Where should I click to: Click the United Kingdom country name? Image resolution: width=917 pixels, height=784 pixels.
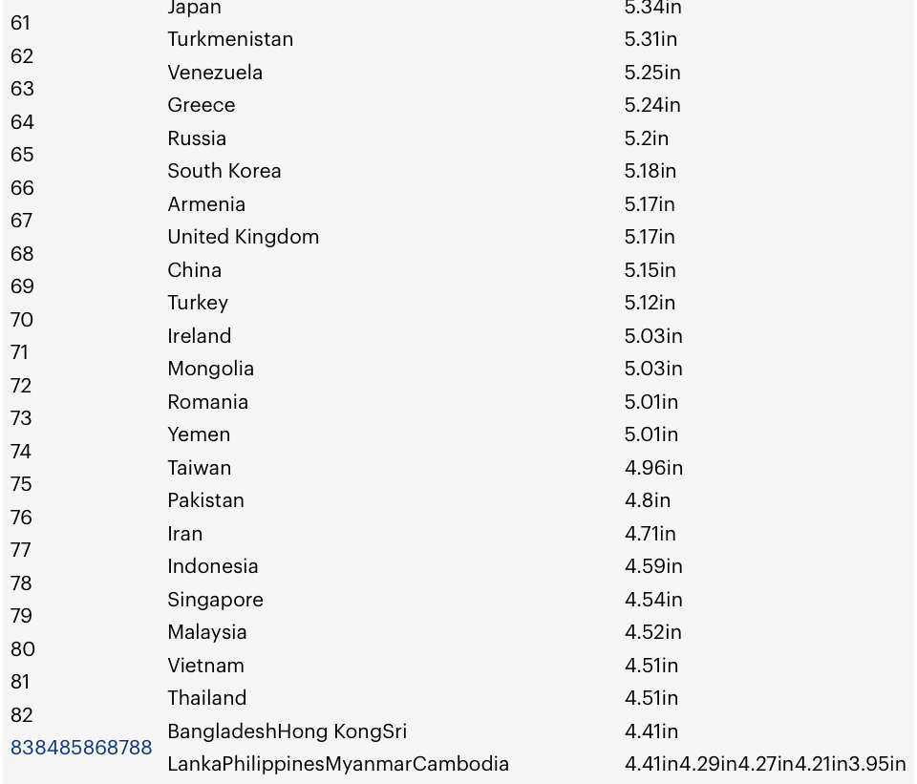click(243, 237)
